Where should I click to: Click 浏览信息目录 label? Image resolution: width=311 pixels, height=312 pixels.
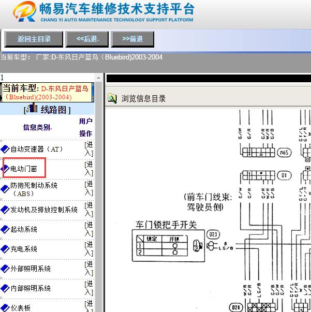[143, 98]
